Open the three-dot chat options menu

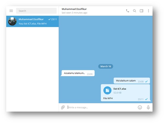tap(148, 11)
